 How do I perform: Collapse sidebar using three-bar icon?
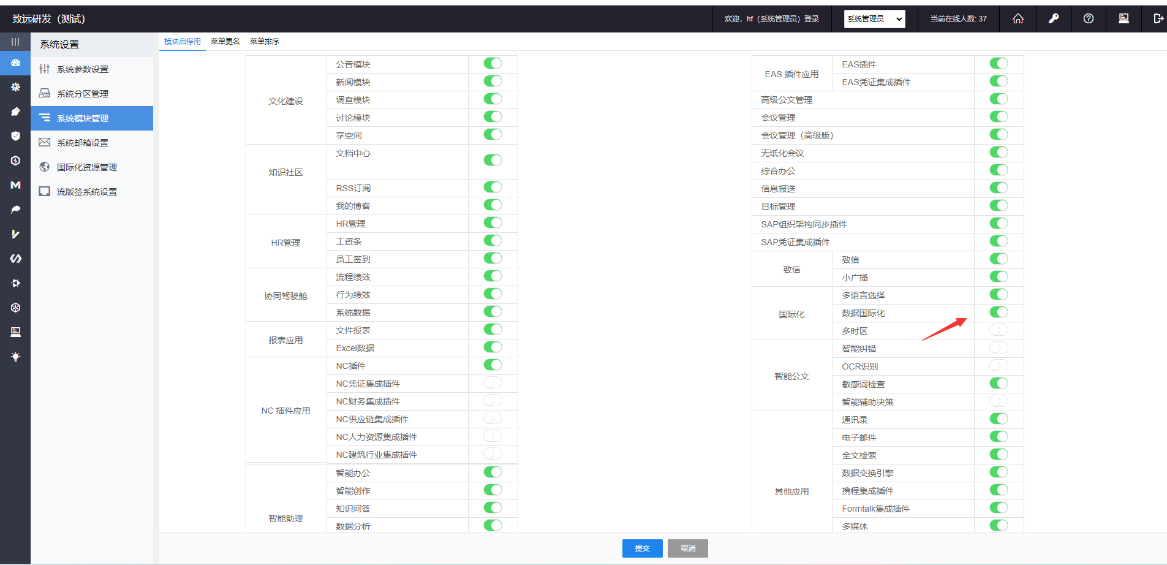15,42
